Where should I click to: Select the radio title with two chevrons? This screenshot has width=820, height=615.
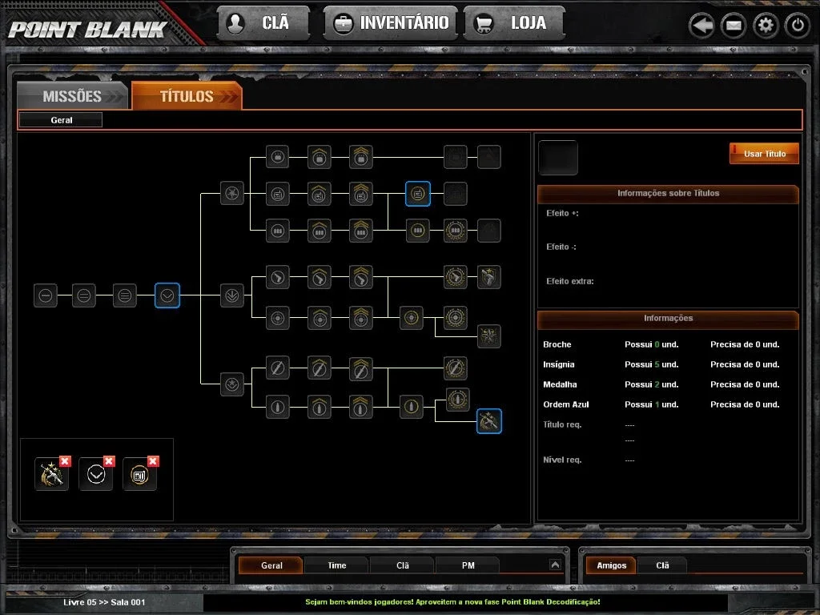(x=361, y=194)
